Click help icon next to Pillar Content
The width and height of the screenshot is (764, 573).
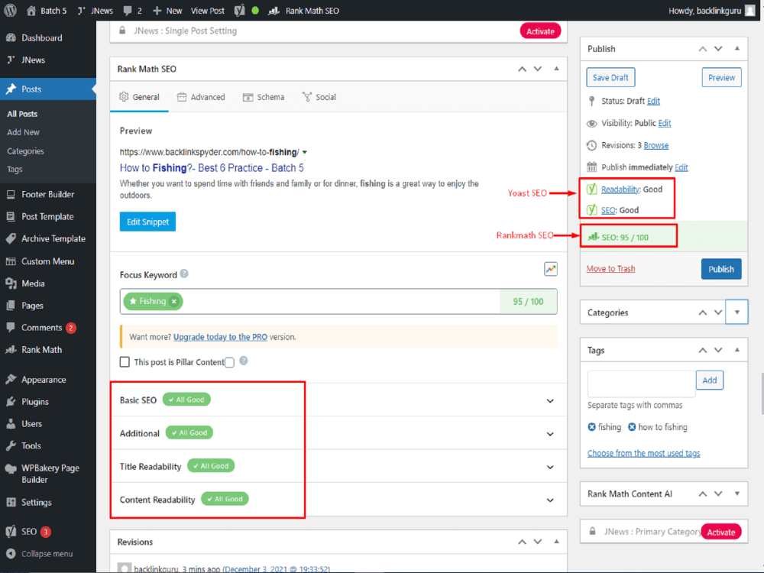pos(244,361)
